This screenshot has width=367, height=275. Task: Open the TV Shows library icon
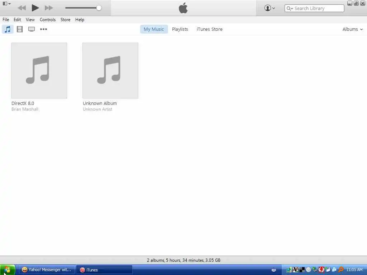32,29
